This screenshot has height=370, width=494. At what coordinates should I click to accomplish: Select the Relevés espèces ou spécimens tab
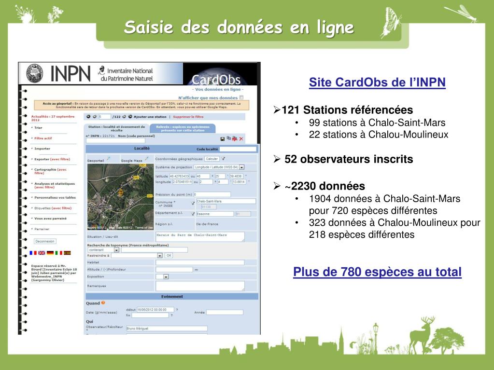click(183, 128)
